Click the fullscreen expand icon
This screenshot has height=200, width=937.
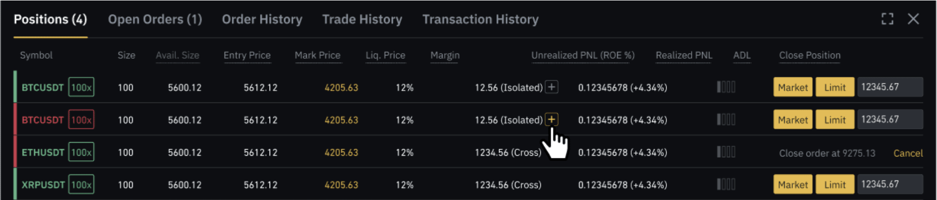tap(888, 19)
